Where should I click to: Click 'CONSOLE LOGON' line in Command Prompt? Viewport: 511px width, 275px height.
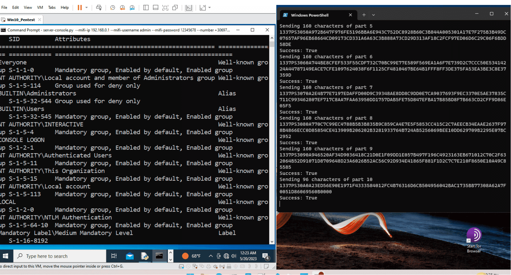coord(22,140)
